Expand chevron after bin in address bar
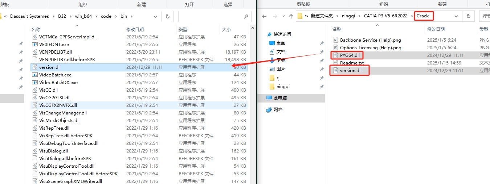 tap(131, 16)
